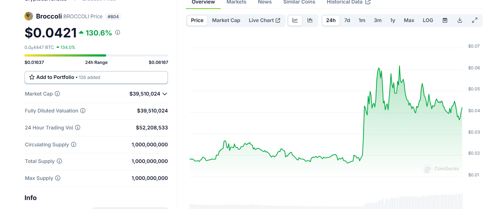496x209 pixels.
Task: Click the info icon next to Market Cap
Action: click(57, 94)
